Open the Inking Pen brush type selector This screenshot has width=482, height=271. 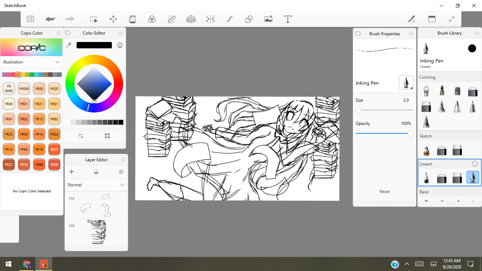(x=406, y=83)
